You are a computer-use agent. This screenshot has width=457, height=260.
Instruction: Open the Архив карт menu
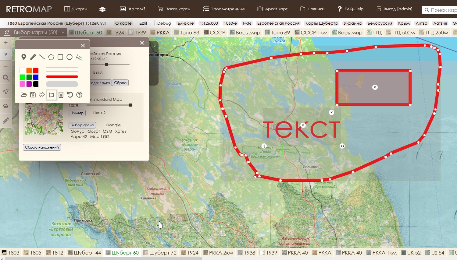(273, 9)
